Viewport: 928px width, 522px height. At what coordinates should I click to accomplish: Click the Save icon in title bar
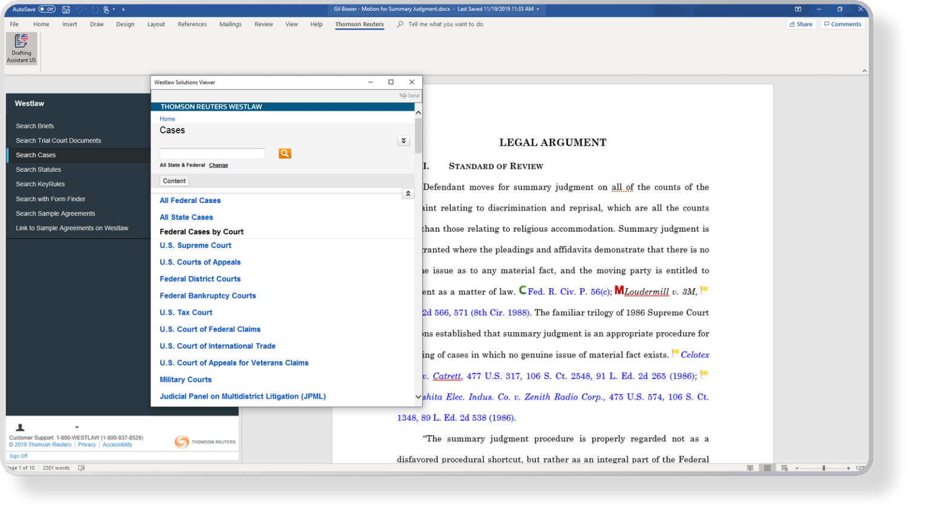pyautogui.click(x=66, y=10)
